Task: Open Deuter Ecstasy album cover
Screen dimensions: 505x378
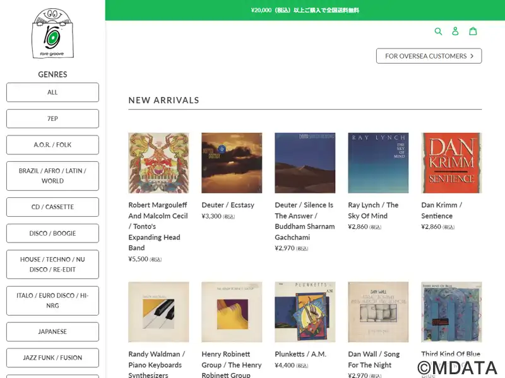Action: pyautogui.click(x=232, y=163)
